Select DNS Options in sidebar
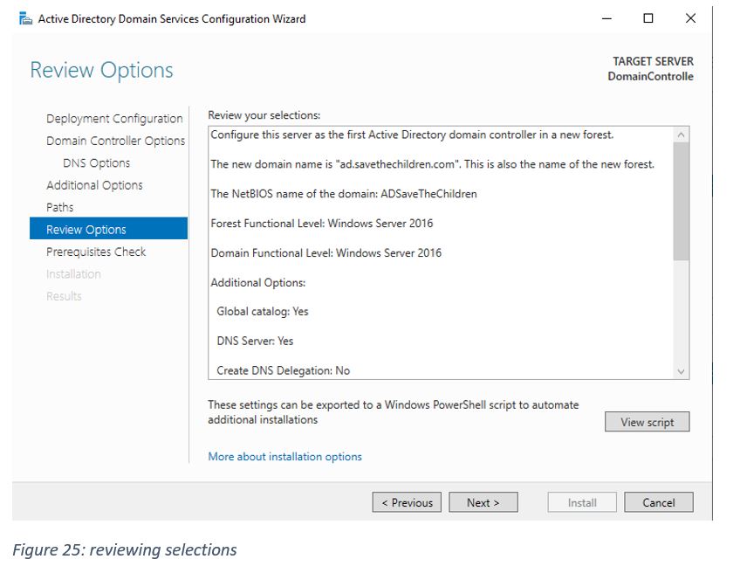The width and height of the screenshot is (740, 566). click(x=96, y=163)
